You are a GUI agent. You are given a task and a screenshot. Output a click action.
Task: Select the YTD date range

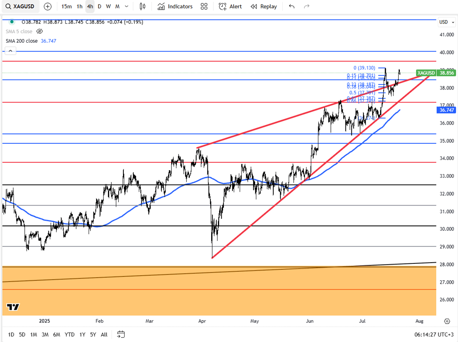pyautogui.click(x=69, y=335)
